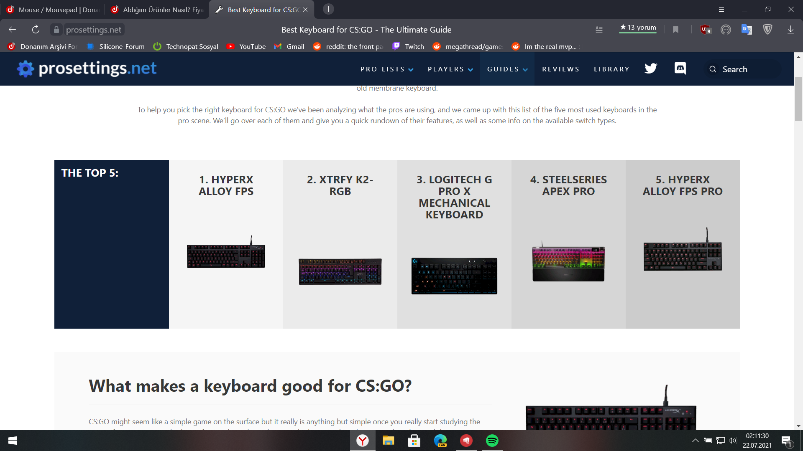This screenshot has width=803, height=451.
Task: Click the site Search field
Action: 742,69
